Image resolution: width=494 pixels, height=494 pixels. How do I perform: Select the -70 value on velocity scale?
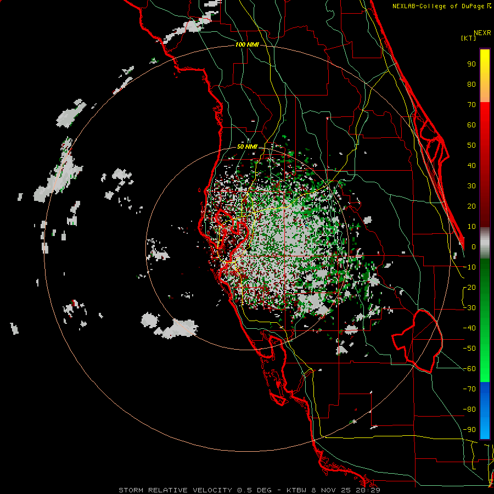pos(469,389)
